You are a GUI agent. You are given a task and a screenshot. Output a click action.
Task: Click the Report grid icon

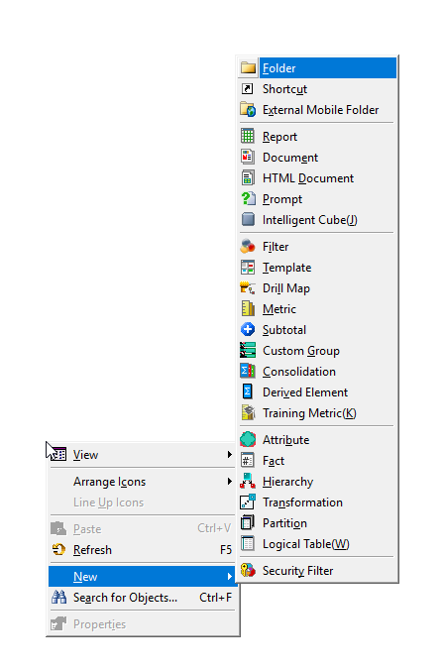pos(248,137)
